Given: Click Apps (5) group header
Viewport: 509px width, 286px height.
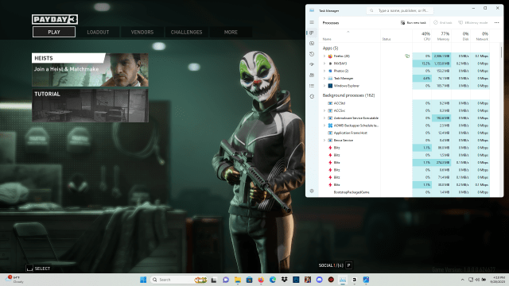Looking at the screenshot, I should (330, 48).
